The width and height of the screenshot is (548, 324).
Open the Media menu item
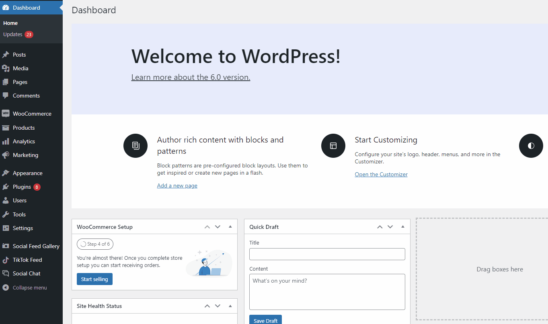[31, 68]
